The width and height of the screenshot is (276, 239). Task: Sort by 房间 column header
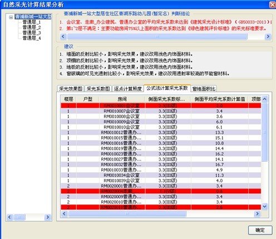tap(122, 99)
